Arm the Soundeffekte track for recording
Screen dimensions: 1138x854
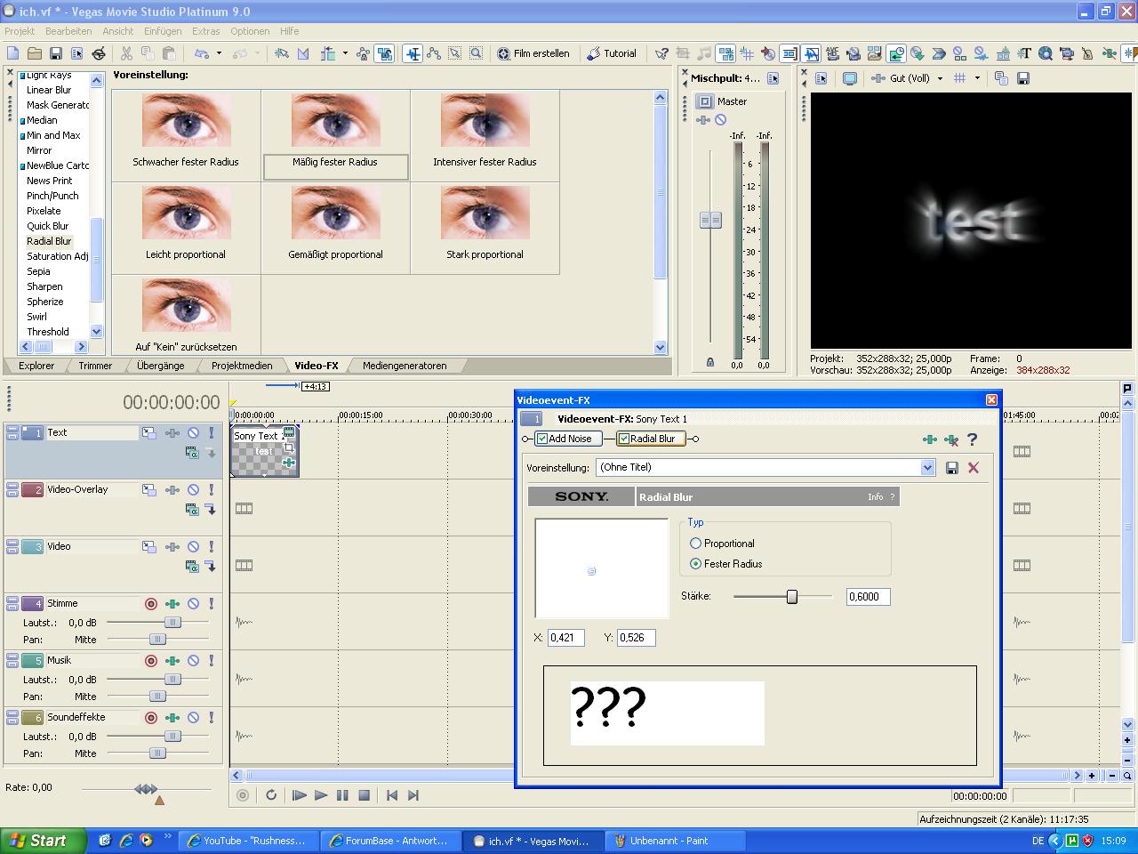click(151, 718)
